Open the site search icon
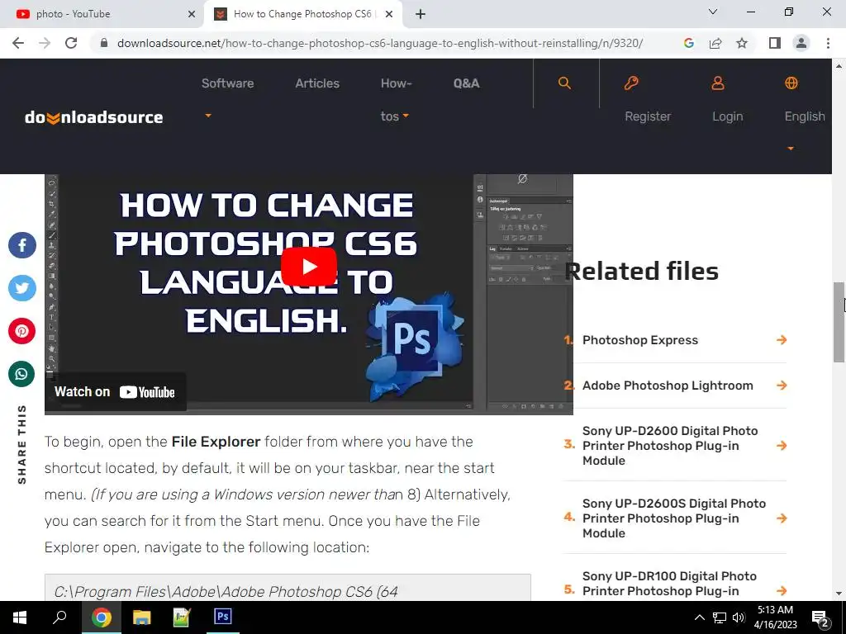The width and height of the screenshot is (846, 634). tap(564, 83)
